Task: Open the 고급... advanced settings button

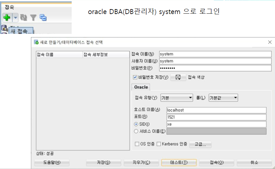Action: (x=200, y=144)
